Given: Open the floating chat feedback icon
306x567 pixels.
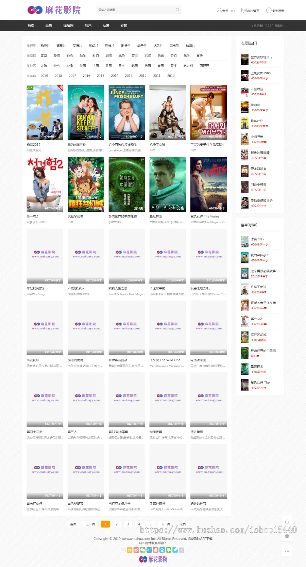Looking at the screenshot, I should pos(287,550).
